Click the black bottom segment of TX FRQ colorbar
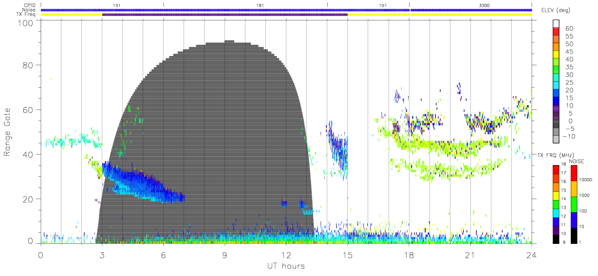This screenshot has width=598, height=276. tap(556, 238)
